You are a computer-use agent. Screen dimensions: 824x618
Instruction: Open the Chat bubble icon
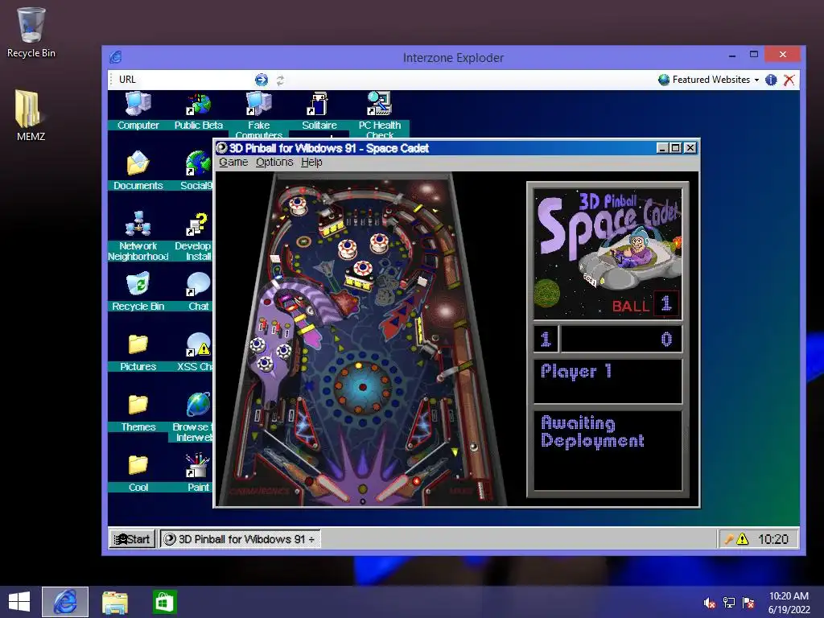pos(198,284)
